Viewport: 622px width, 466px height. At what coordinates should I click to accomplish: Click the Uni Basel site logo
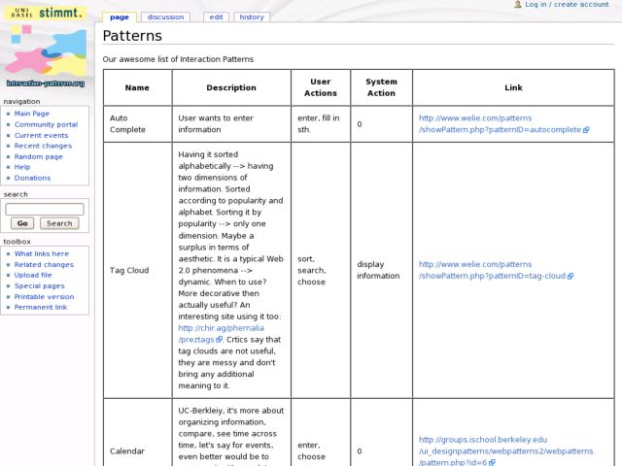pyautogui.click(x=46, y=46)
